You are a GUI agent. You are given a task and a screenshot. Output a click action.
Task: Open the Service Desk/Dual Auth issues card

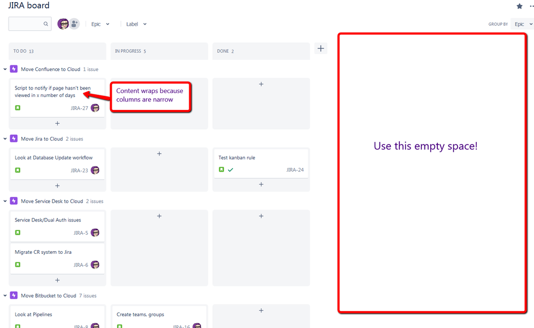tap(57, 226)
